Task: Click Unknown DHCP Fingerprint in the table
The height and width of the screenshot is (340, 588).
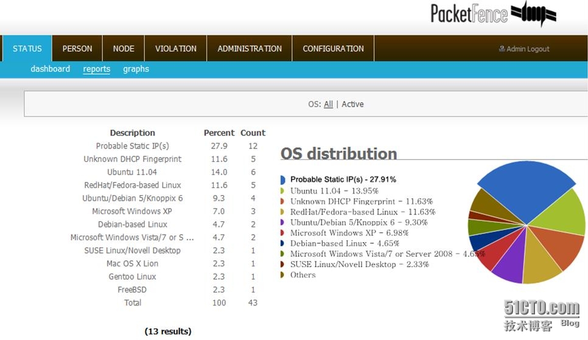Action: [132, 159]
